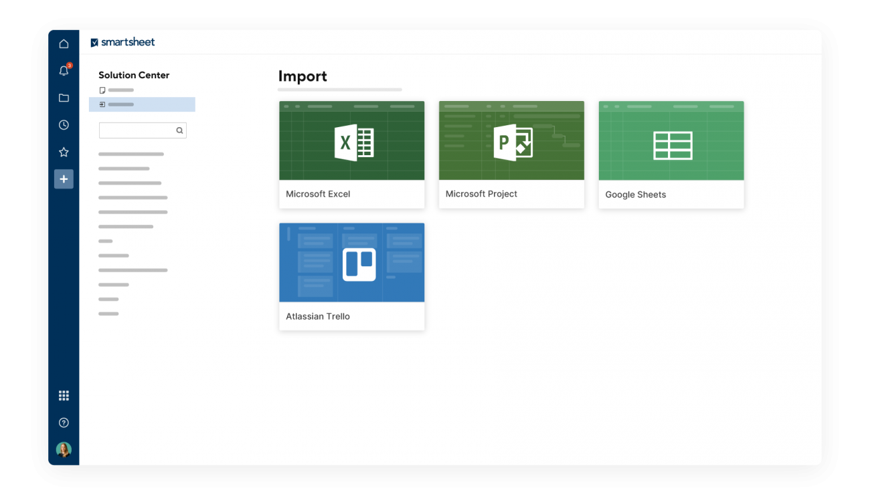Click the Smartsheet logo at top left
This screenshot has width=870, height=495.
tap(123, 41)
